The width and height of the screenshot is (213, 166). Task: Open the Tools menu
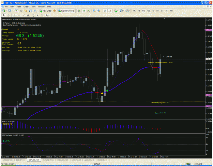[x=33, y=6]
